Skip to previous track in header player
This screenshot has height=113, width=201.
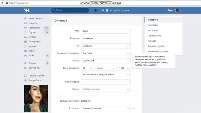pyautogui.click(x=103, y=10)
